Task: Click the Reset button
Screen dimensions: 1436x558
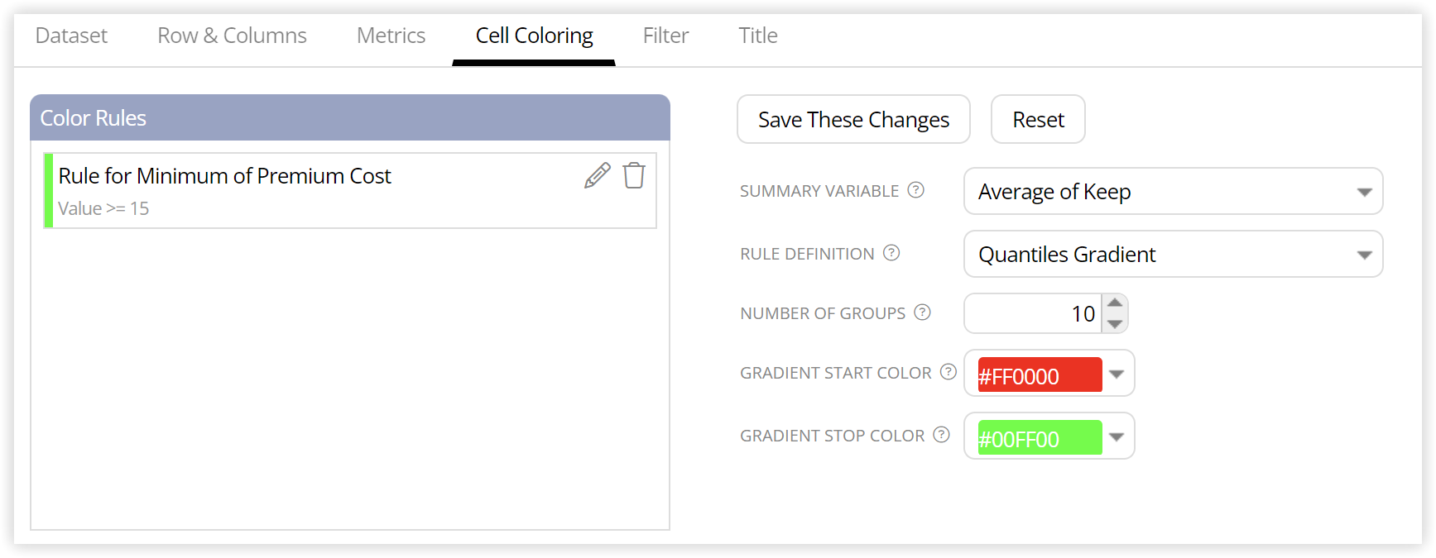Action: (x=1038, y=120)
